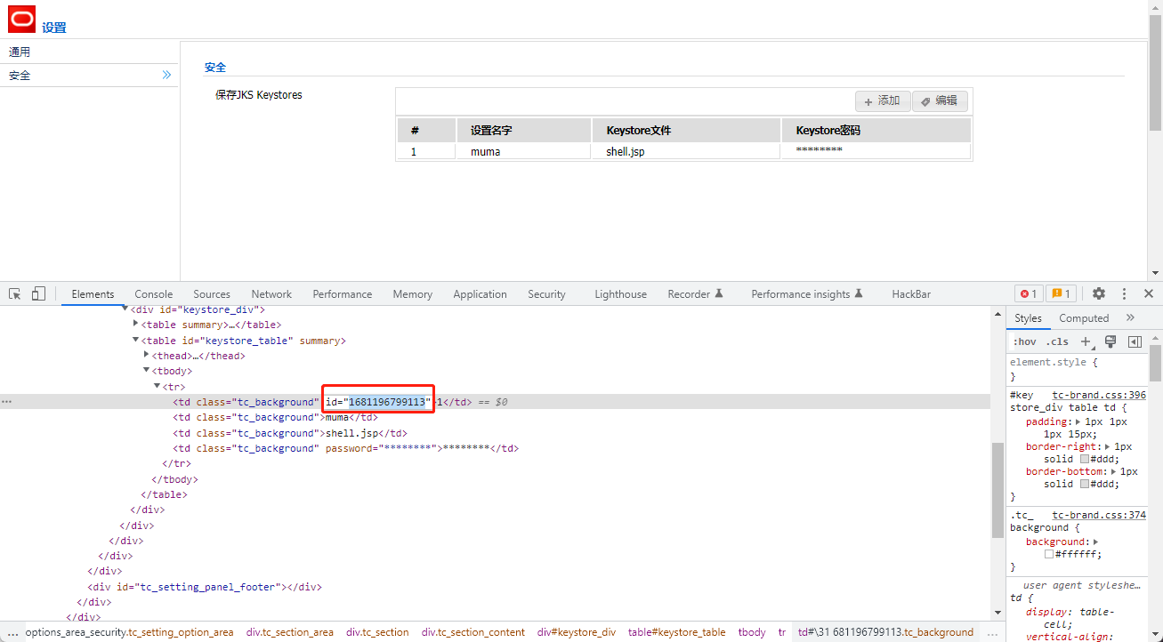Toggle the :hov element state button
Viewport: 1163px width, 642px height.
tap(1025, 341)
